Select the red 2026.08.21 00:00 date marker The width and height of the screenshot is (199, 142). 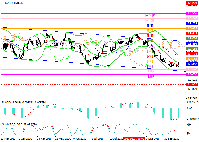[134, 139]
